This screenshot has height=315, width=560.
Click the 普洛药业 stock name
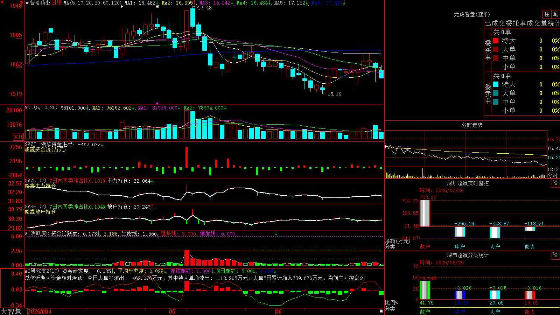[40, 3]
